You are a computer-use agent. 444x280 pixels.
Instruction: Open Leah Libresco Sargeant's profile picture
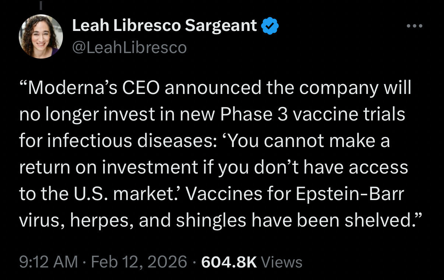(41, 36)
